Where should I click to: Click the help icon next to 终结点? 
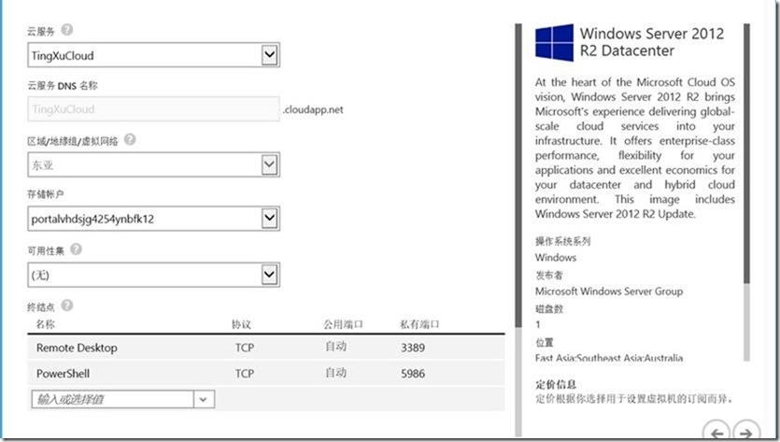pyautogui.click(x=66, y=306)
